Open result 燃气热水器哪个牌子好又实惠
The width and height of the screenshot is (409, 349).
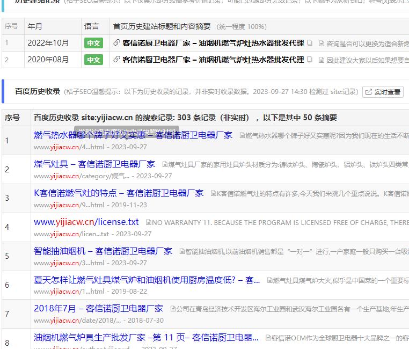tap(133, 135)
